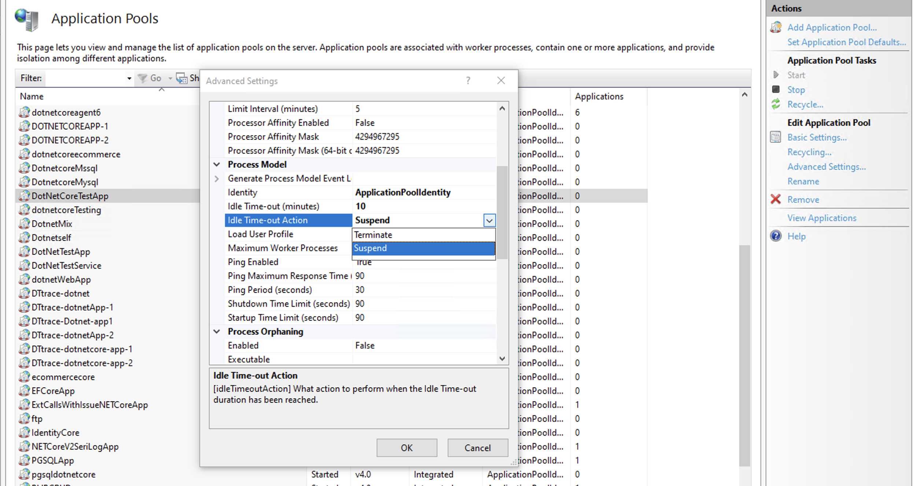Expand Generate Process Model Event Log entry

(x=217, y=178)
